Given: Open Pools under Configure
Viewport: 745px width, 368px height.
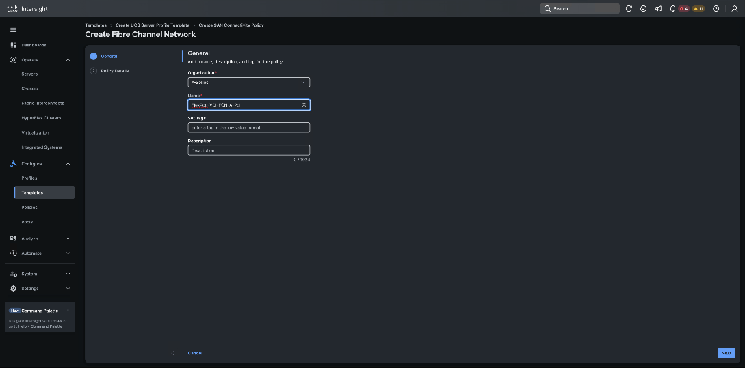Looking at the screenshot, I should (x=27, y=222).
